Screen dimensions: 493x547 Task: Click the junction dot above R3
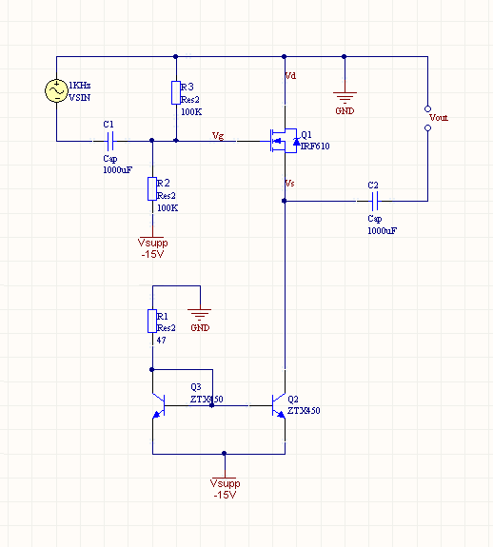[x=175, y=56]
